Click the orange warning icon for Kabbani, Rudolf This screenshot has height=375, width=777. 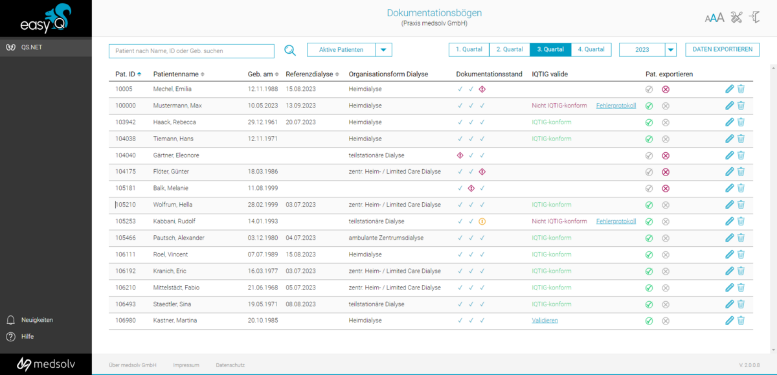(482, 222)
